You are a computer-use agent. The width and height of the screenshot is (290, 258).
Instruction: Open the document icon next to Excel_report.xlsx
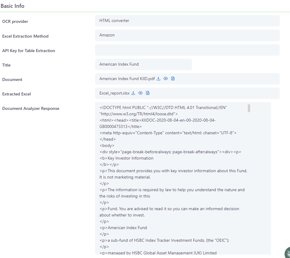[x=148, y=93]
